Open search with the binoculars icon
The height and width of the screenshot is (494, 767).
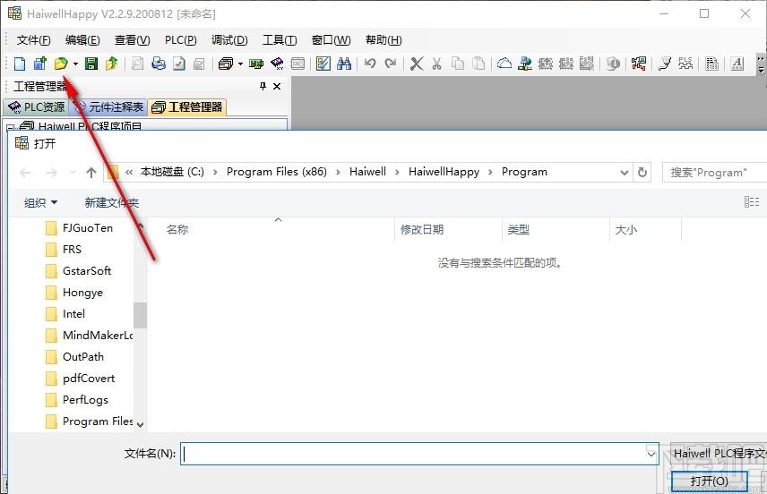pyautogui.click(x=344, y=64)
